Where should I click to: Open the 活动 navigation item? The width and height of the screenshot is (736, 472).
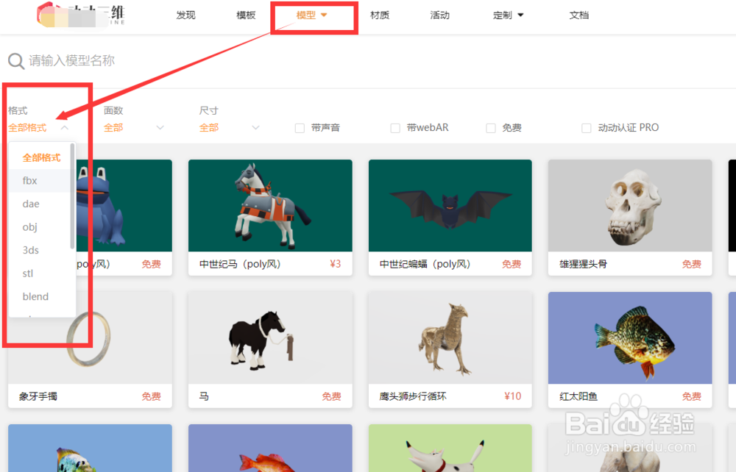click(440, 15)
